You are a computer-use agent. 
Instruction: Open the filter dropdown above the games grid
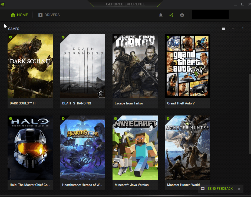(233, 29)
